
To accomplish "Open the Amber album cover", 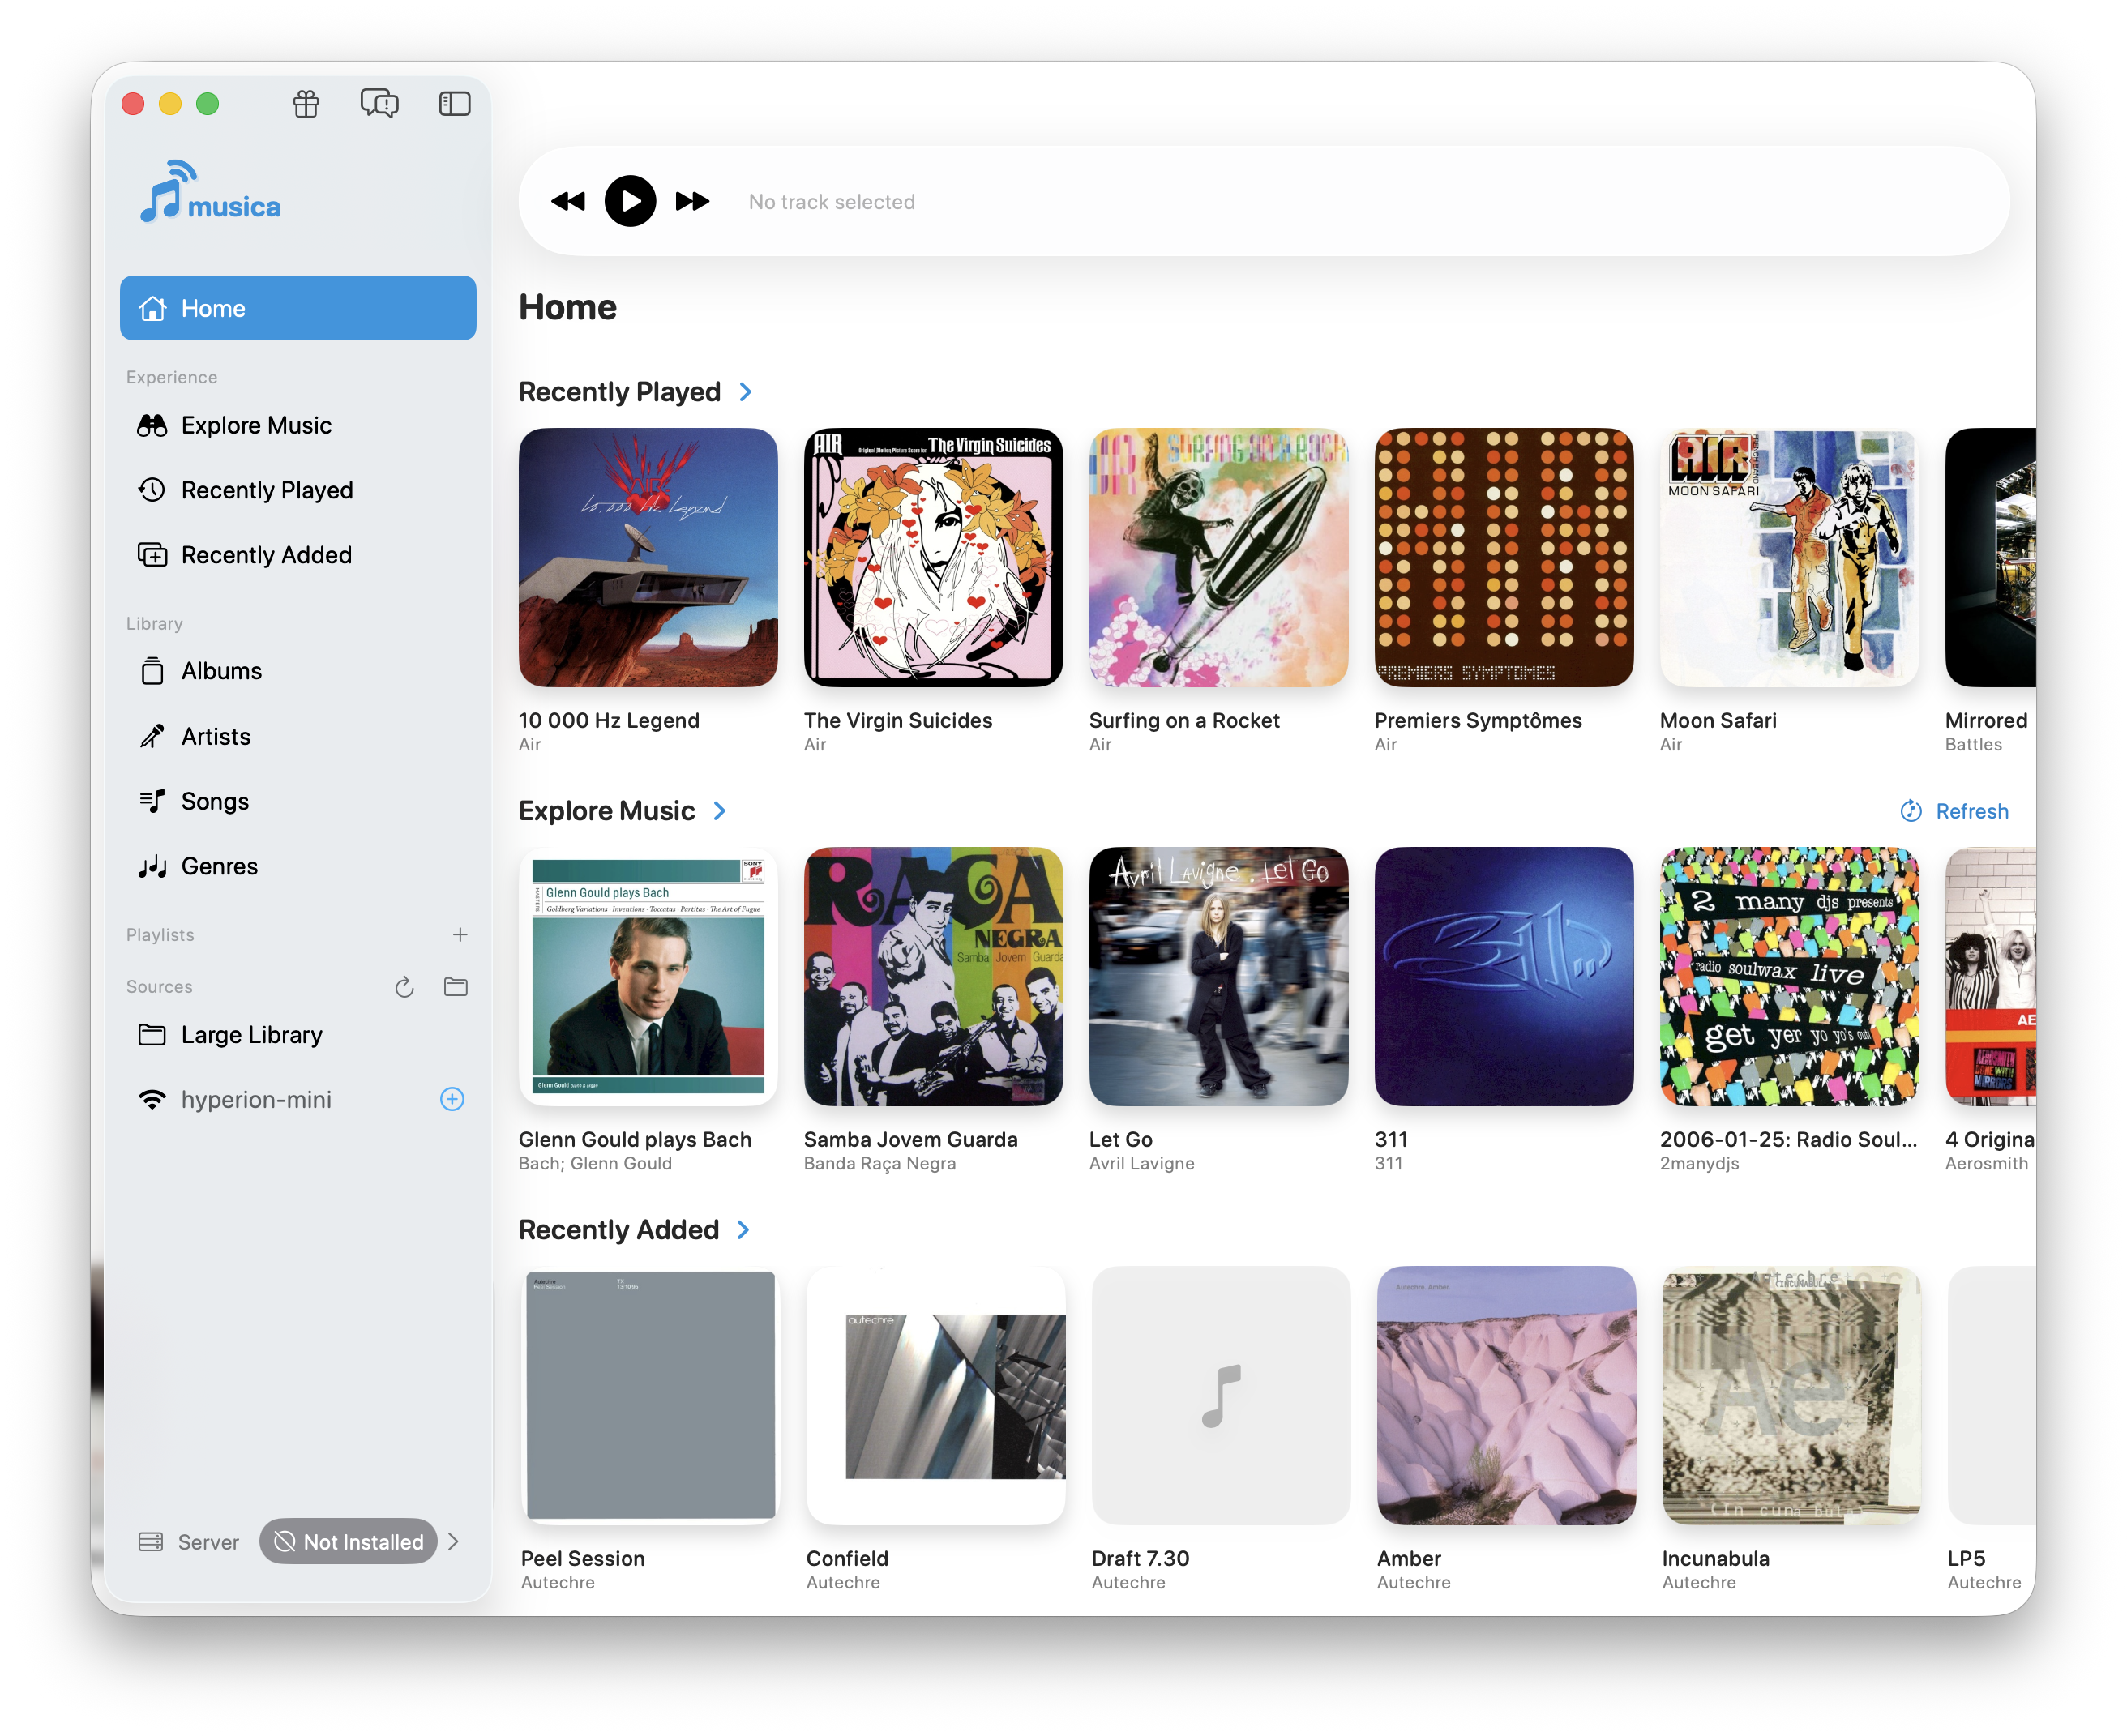I will 1506,1396.
